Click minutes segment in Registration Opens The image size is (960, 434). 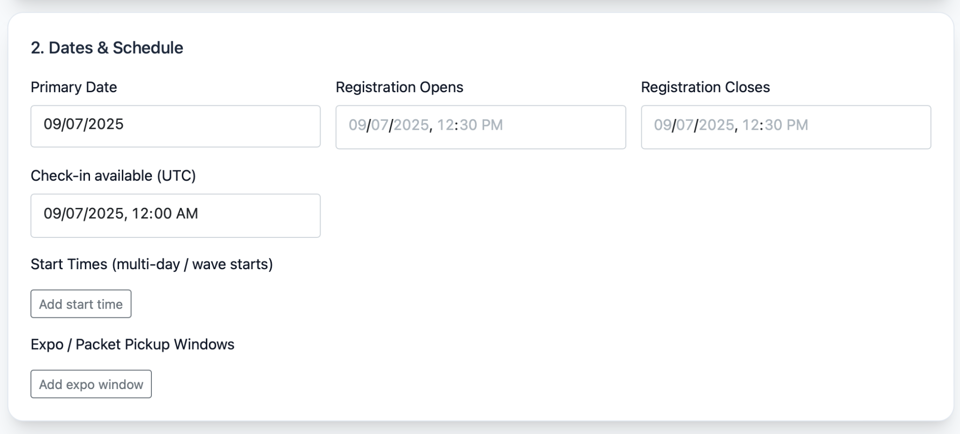[468, 125]
